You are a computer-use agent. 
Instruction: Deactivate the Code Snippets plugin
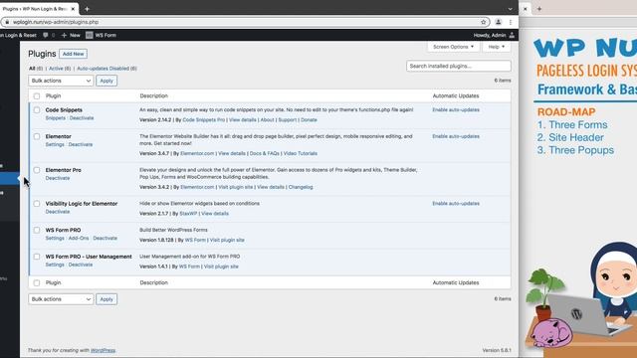[82, 118]
